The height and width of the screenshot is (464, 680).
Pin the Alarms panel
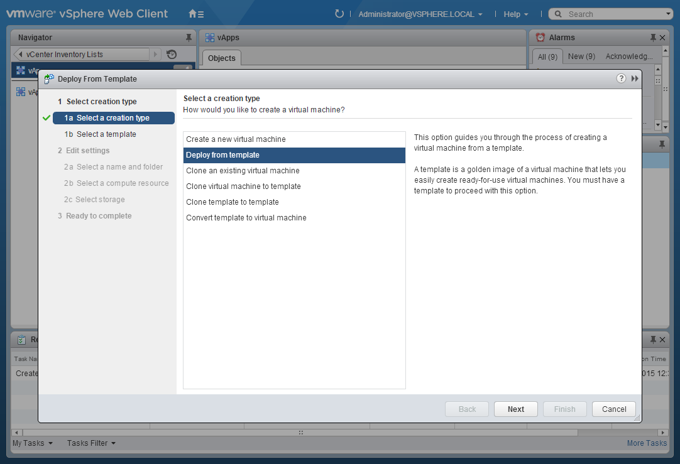[653, 38]
